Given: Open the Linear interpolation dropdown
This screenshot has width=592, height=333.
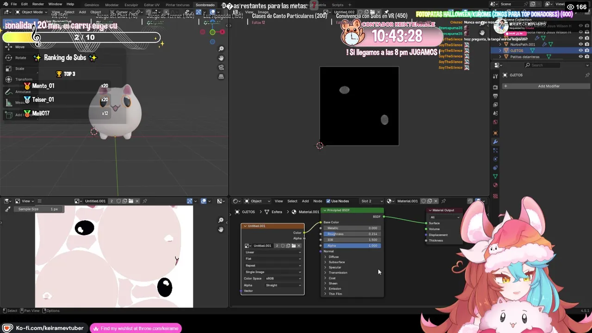Looking at the screenshot, I should coord(273,253).
